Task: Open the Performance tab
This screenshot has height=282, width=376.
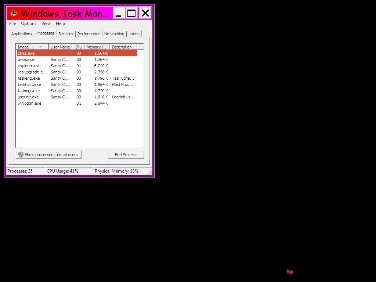Action: (88, 34)
